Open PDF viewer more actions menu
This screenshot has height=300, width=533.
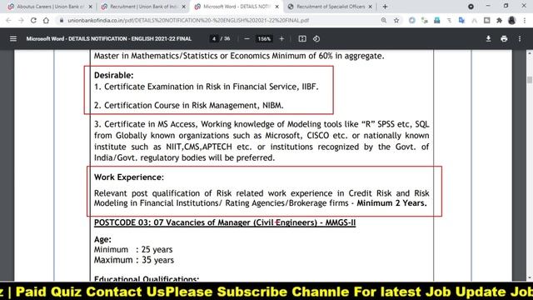click(x=520, y=39)
